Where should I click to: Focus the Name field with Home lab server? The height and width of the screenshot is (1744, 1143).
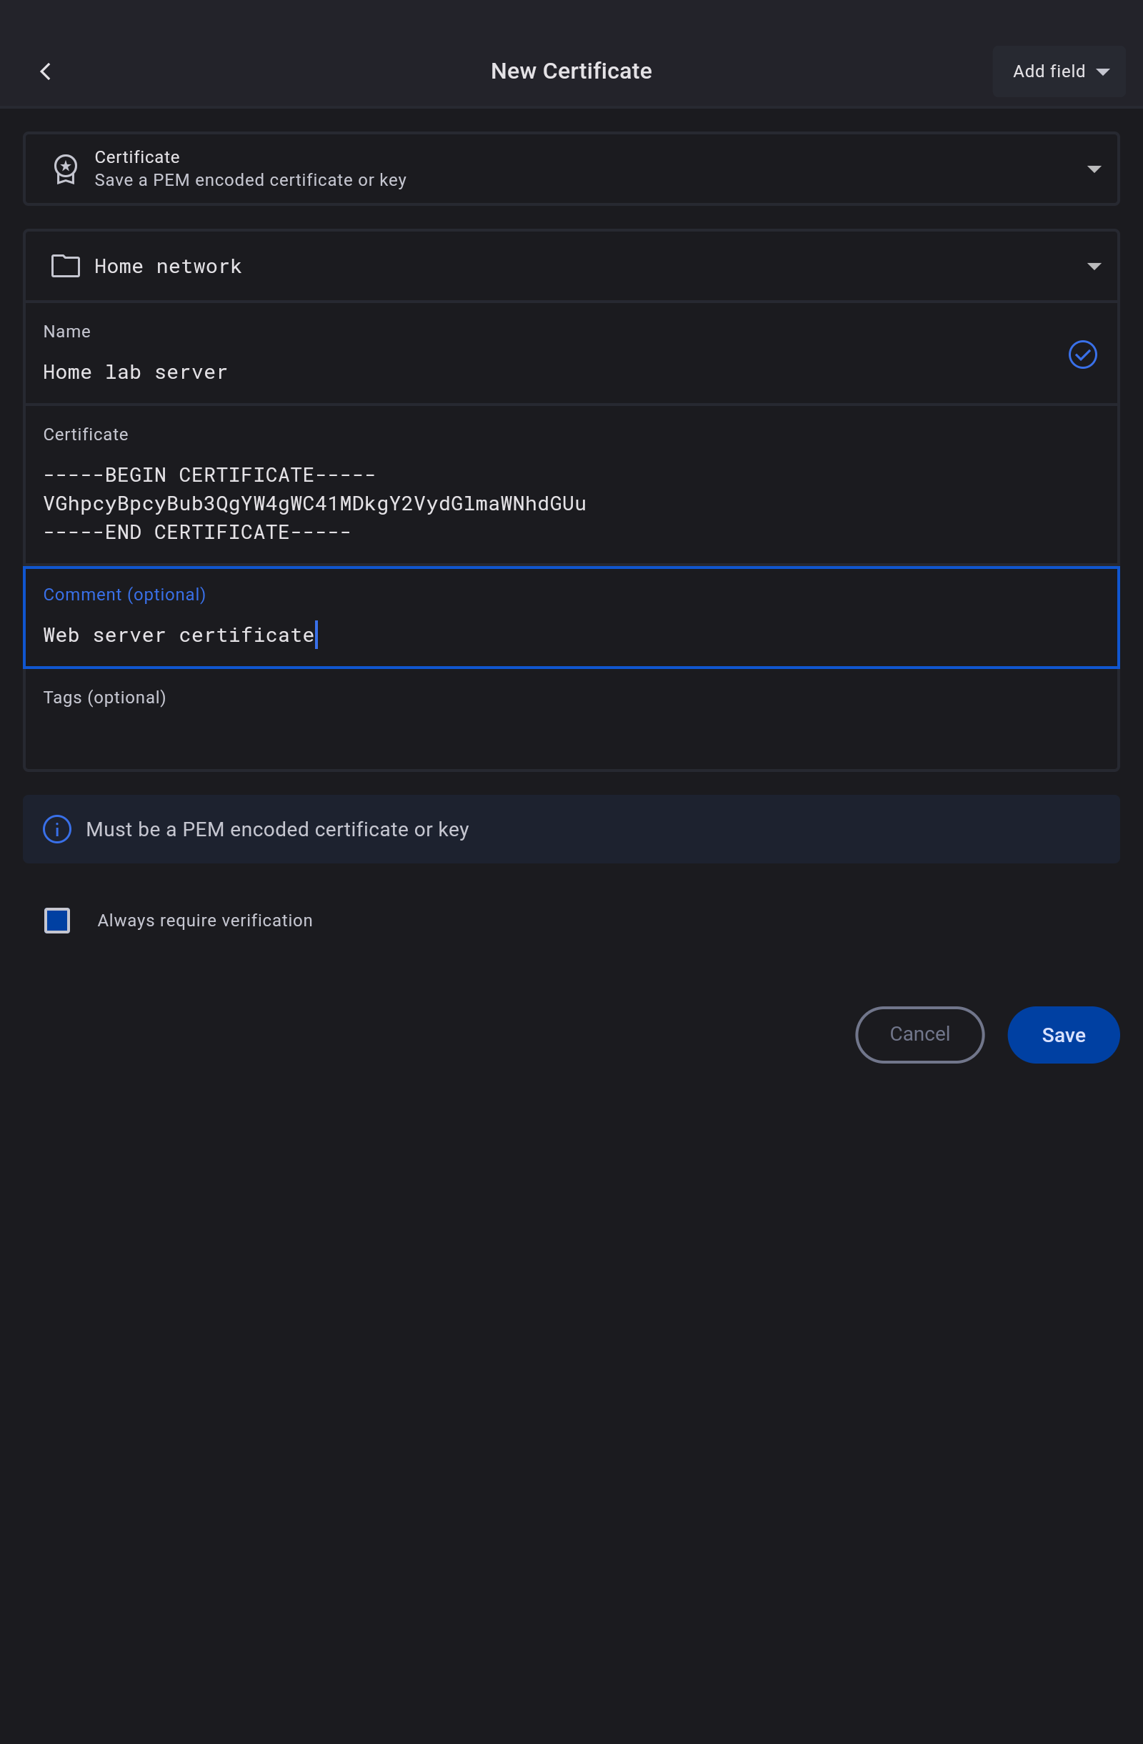click(x=512, y=372)
